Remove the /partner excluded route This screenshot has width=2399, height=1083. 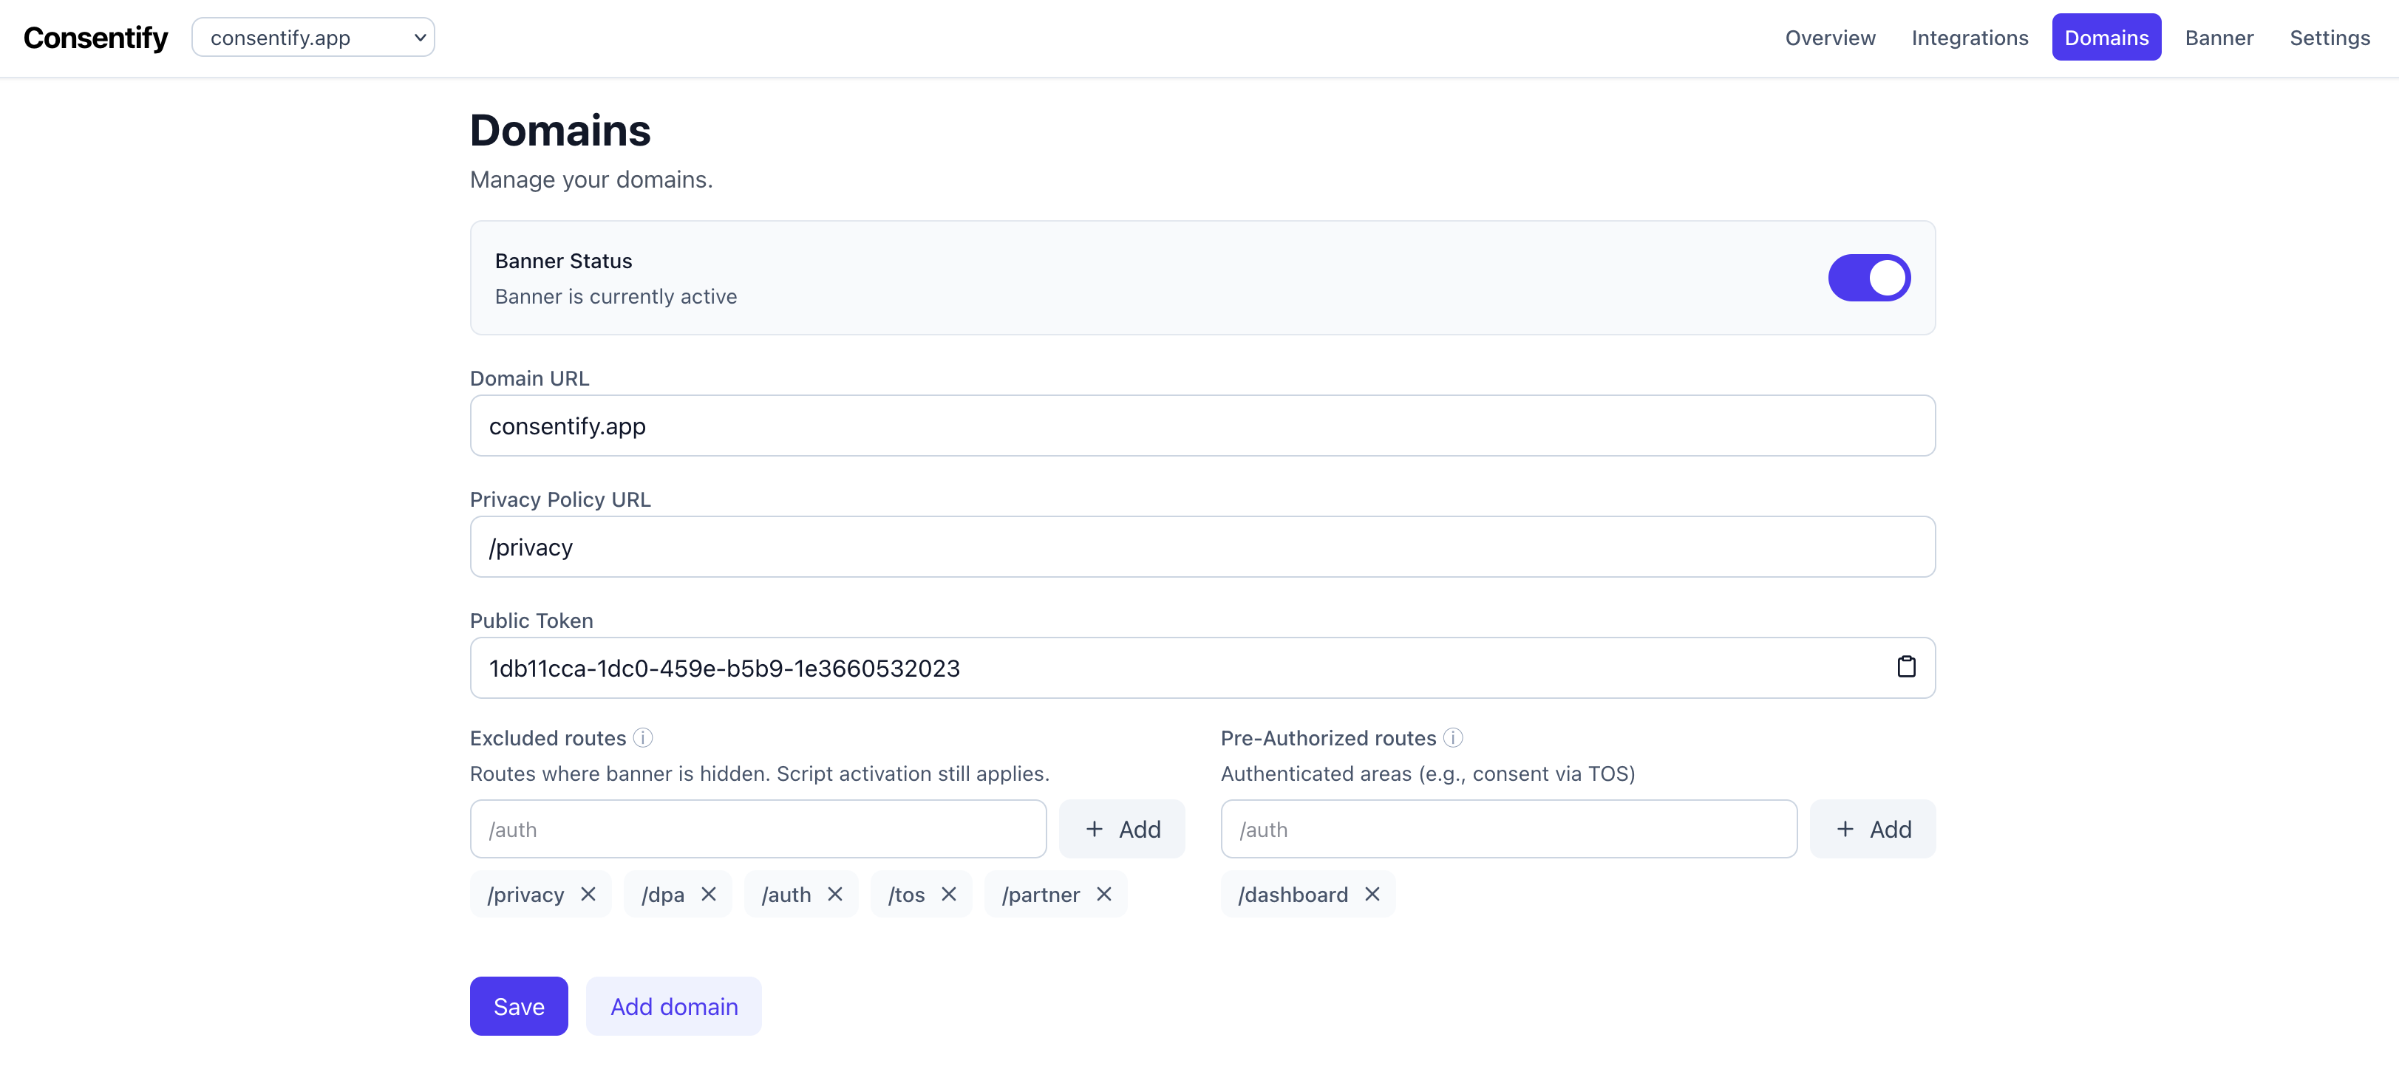(x=1104, y=894)
